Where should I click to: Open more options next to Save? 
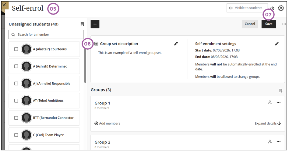tap(284, 24)
